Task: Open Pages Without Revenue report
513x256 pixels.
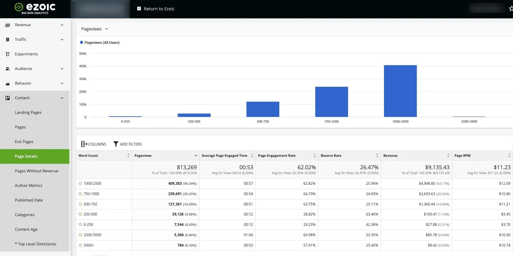Action: 37,171
